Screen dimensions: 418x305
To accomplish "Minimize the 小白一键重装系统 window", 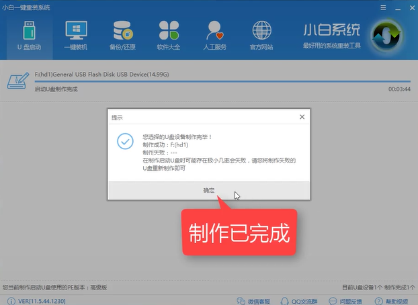I will [398, 8].
